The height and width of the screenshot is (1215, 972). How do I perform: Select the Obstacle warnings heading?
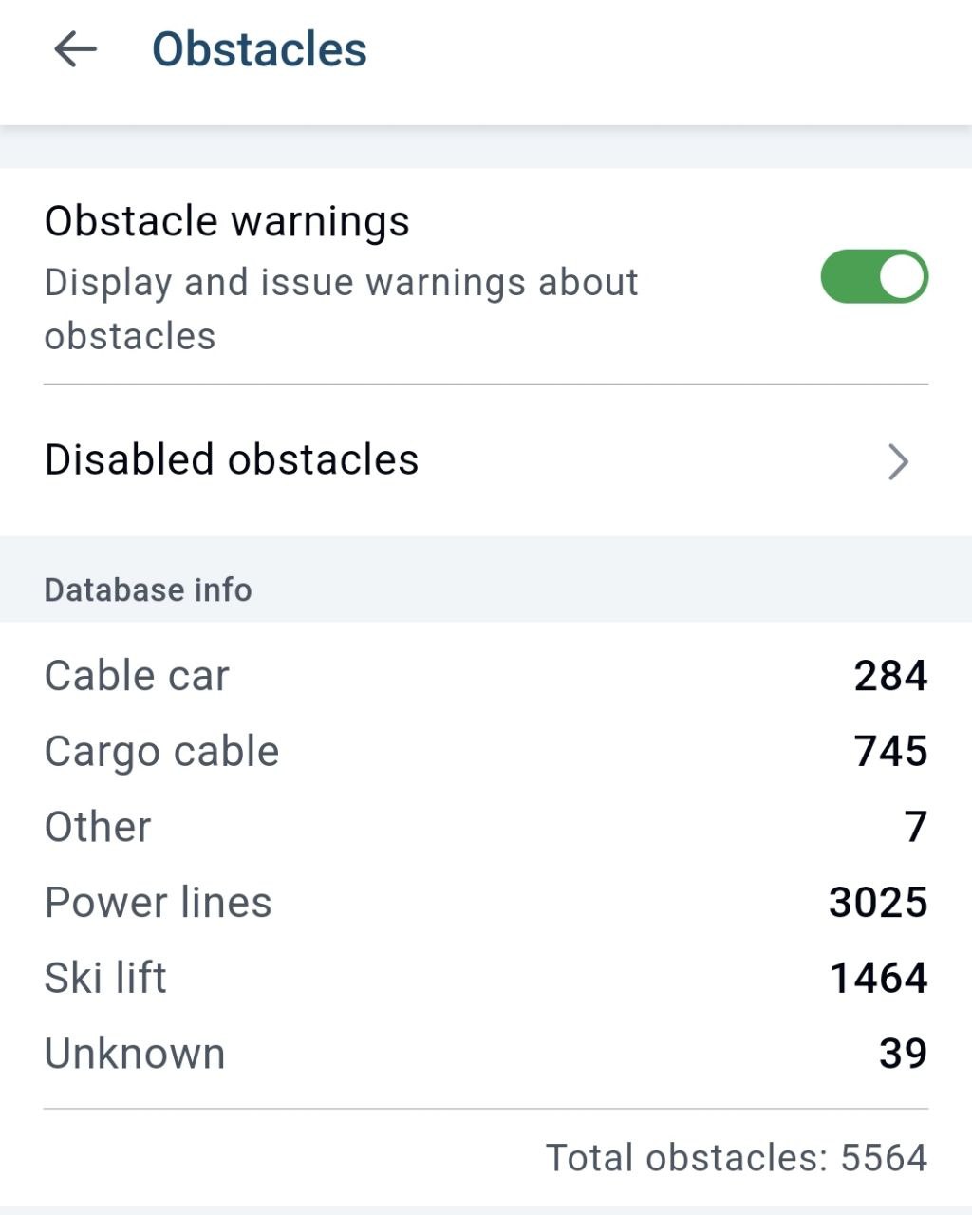tap(227, 221)
